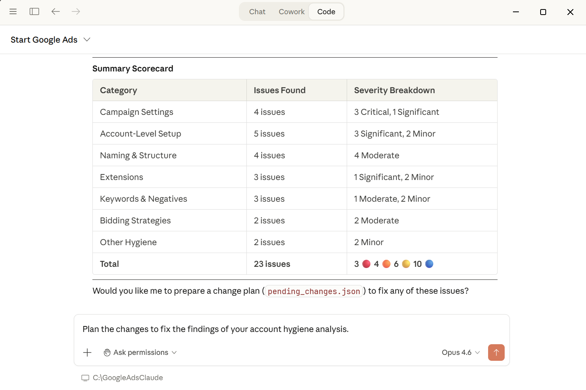Go forward with the right arrow
The image size is (586, 390).
point(76,12)
